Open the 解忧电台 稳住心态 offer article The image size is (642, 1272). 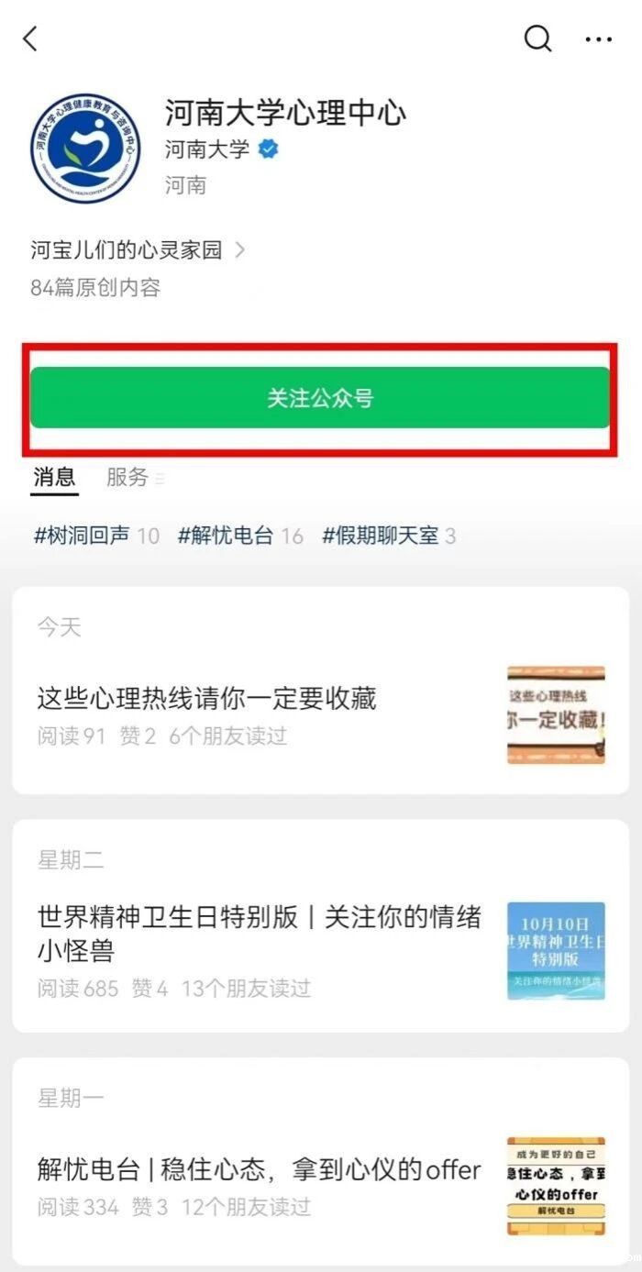(260, 1169)
